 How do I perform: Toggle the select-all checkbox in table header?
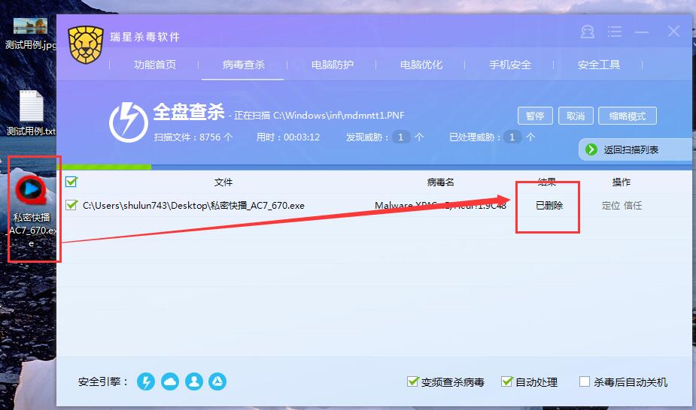71,182
